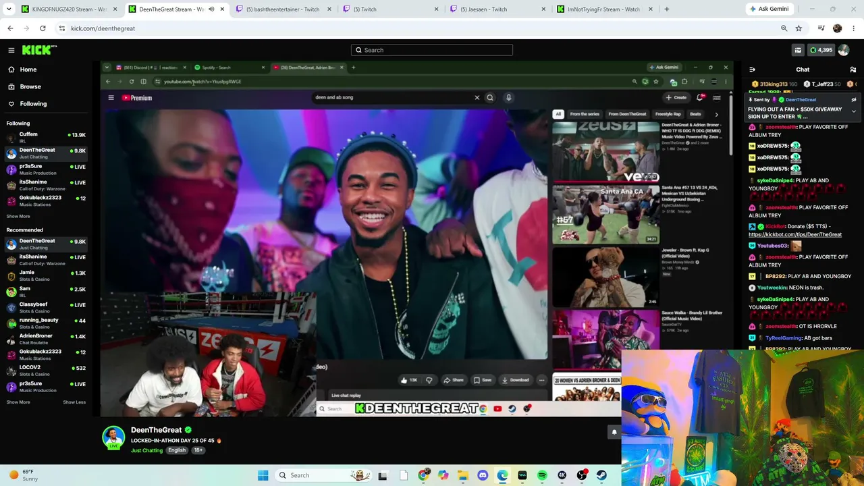Open the Santa Ana CA boxing thumbnail
The height and width of the screenshot is (486, 864).
coord(606,215)
